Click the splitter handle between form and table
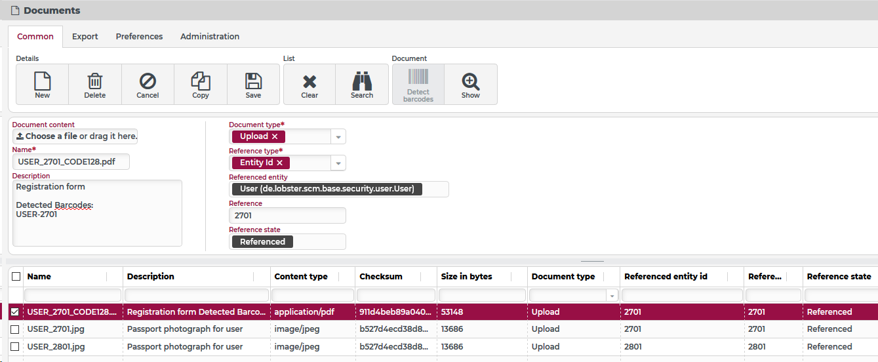The width and height of the screenshot is (878, 362). pos(593,261)
